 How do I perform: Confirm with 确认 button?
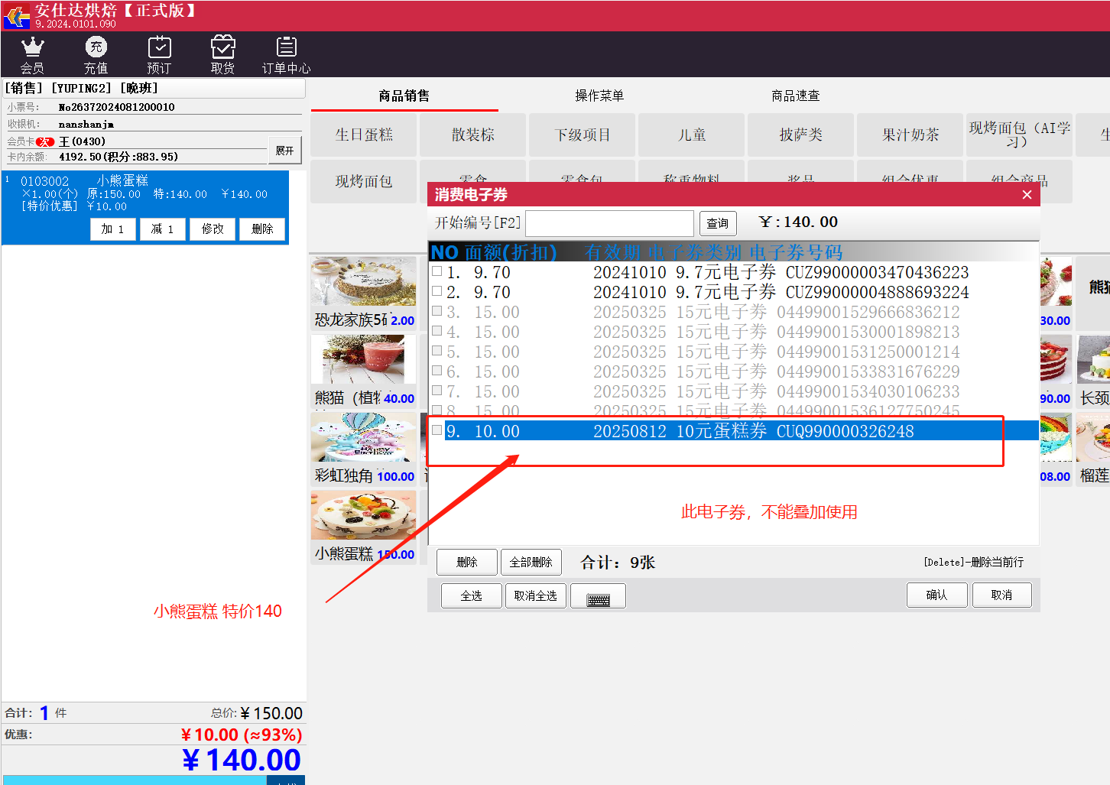coord(936,595)
